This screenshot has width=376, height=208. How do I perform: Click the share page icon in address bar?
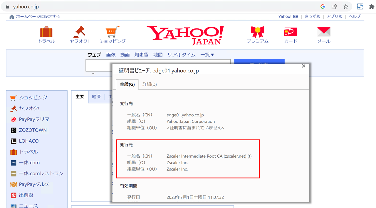click(334, 6)
